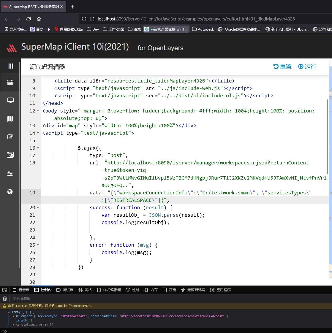Click the 重置 reset button
The height and width of the screenshot is (333, 332).
point(282,66)
